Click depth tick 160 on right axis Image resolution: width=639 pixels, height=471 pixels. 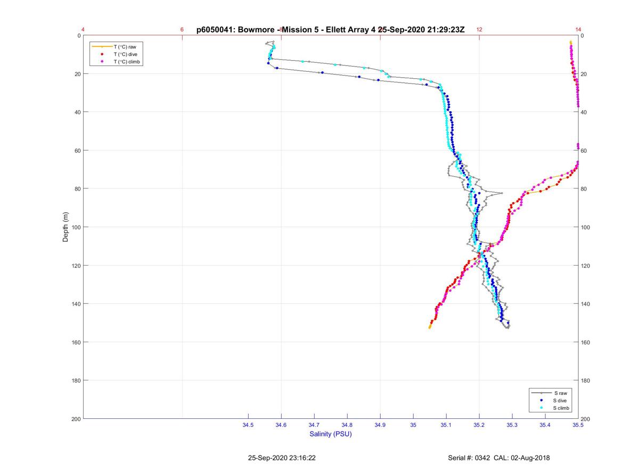click(586, 342)
